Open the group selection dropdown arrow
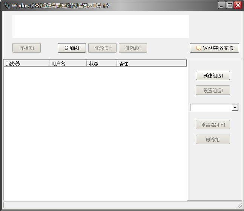This screenshot has width=244, height=211. pyautogui.click(x=235, y=107)
